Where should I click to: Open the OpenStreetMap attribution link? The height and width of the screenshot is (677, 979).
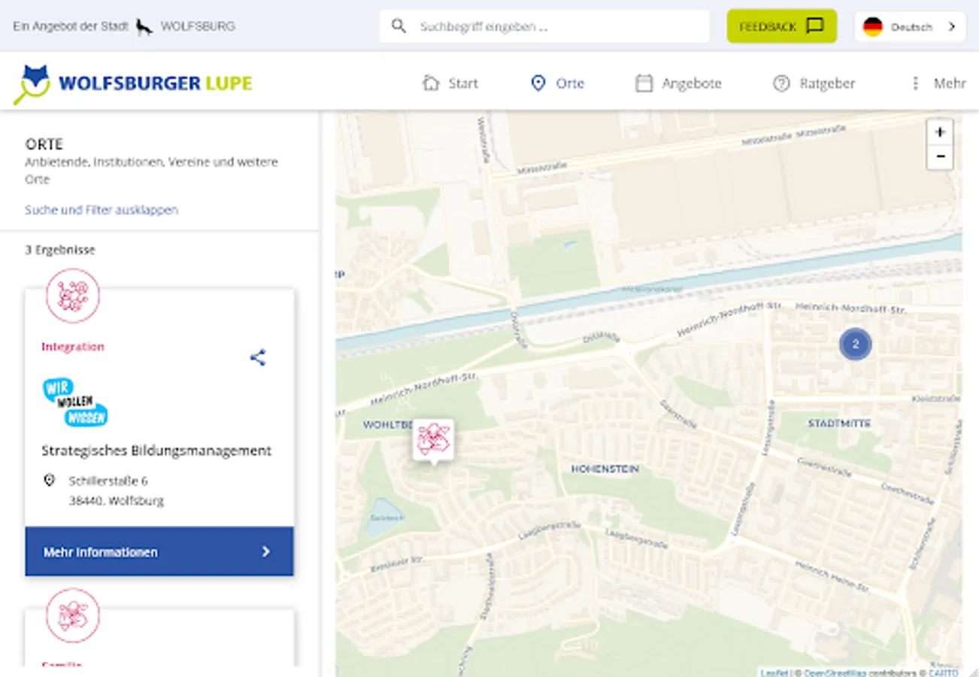coord(836,672)
